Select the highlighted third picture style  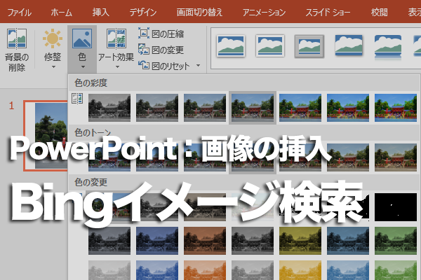309,46
